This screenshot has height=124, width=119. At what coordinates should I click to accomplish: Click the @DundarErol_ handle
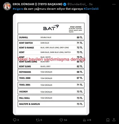[77, 4]
